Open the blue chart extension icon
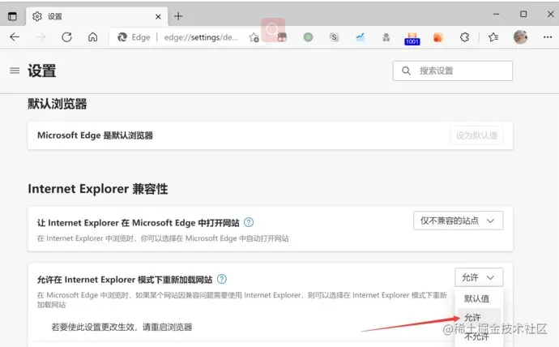The width and height of the screenshot is (559, 347). (x=360, y=37)
